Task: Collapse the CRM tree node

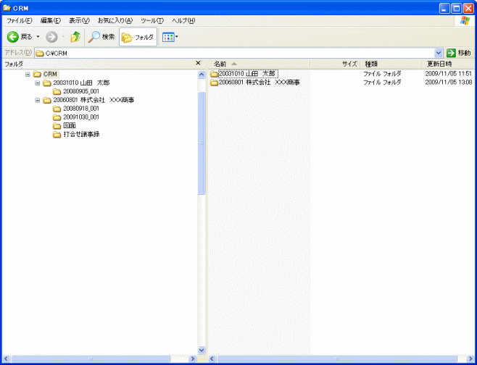Action: point(28,74)
